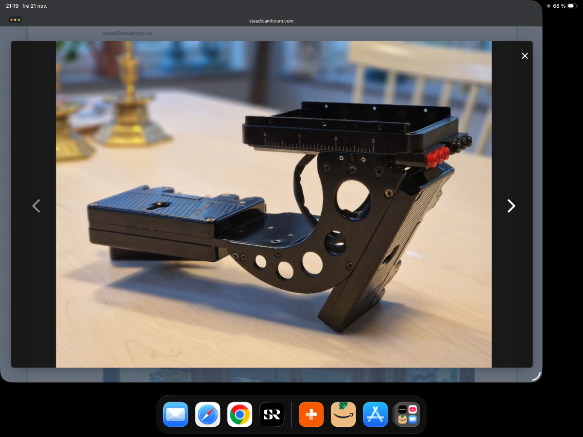Viewport: 583px width, 437px height.
Task: Open the window controls three-dot button
Action: 15,20
